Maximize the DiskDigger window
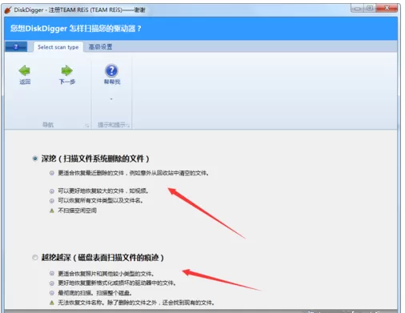Screen dimensions: 405x313 tap(370, 8)
